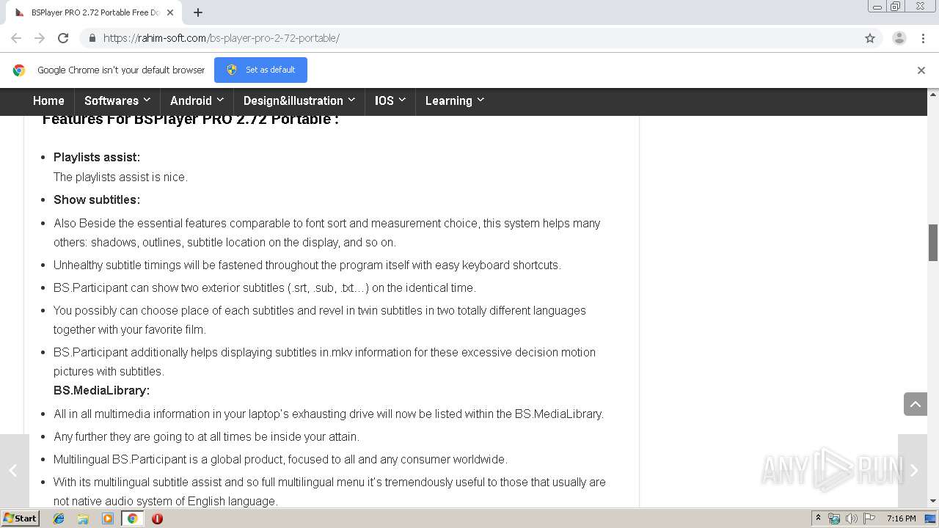939x528 pixels.
Task: Click the 7:16 PM taskbar clock
Action: click(x=902, y=518)
